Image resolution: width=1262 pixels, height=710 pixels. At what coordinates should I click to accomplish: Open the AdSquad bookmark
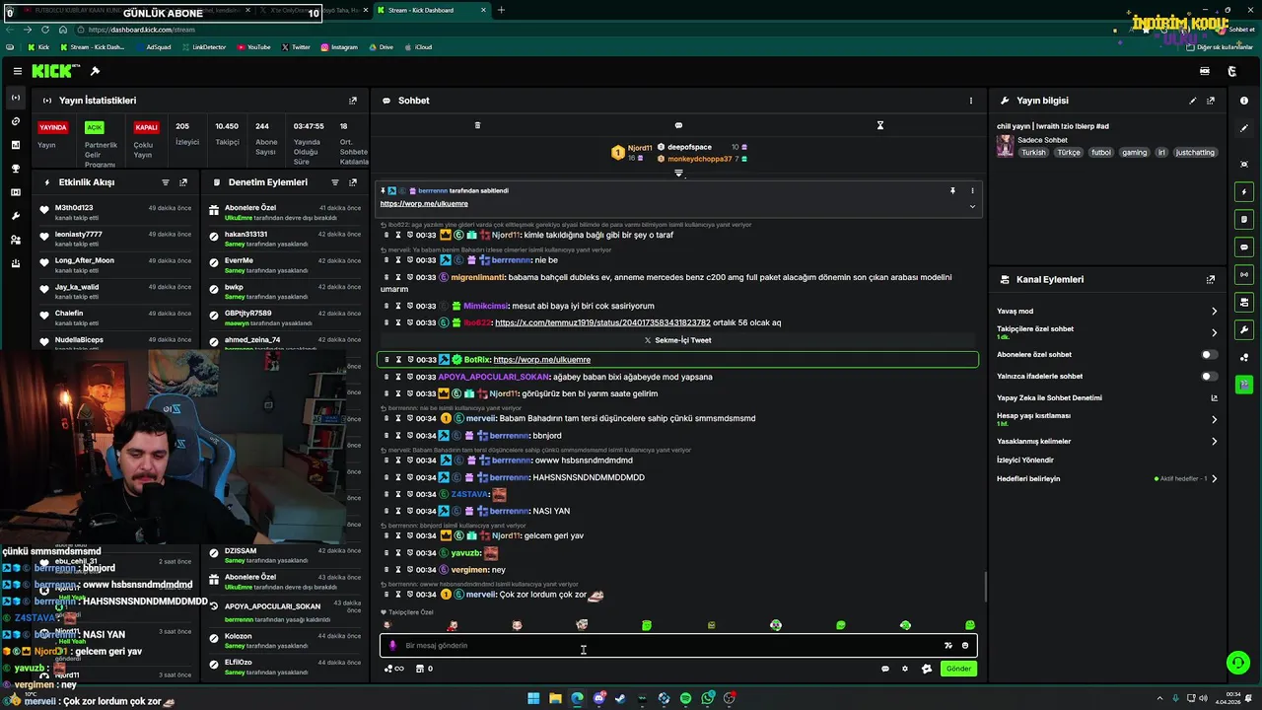[x=152, y=46]
